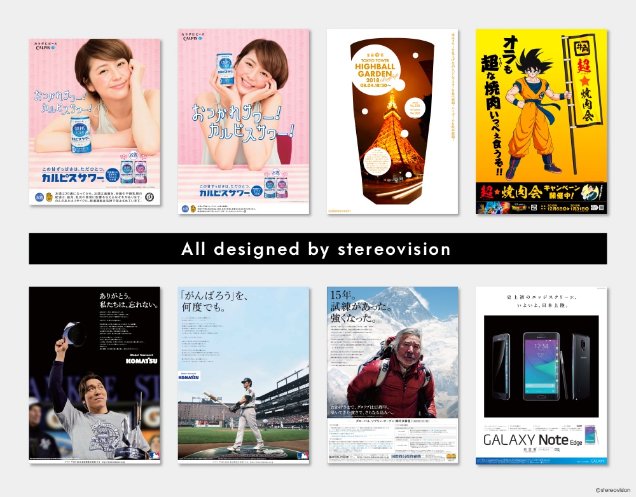636x497 pixels.
Task: Click the stereovision copyright text at bottom right
Action: pyautogui.click(x=613, y=490)
